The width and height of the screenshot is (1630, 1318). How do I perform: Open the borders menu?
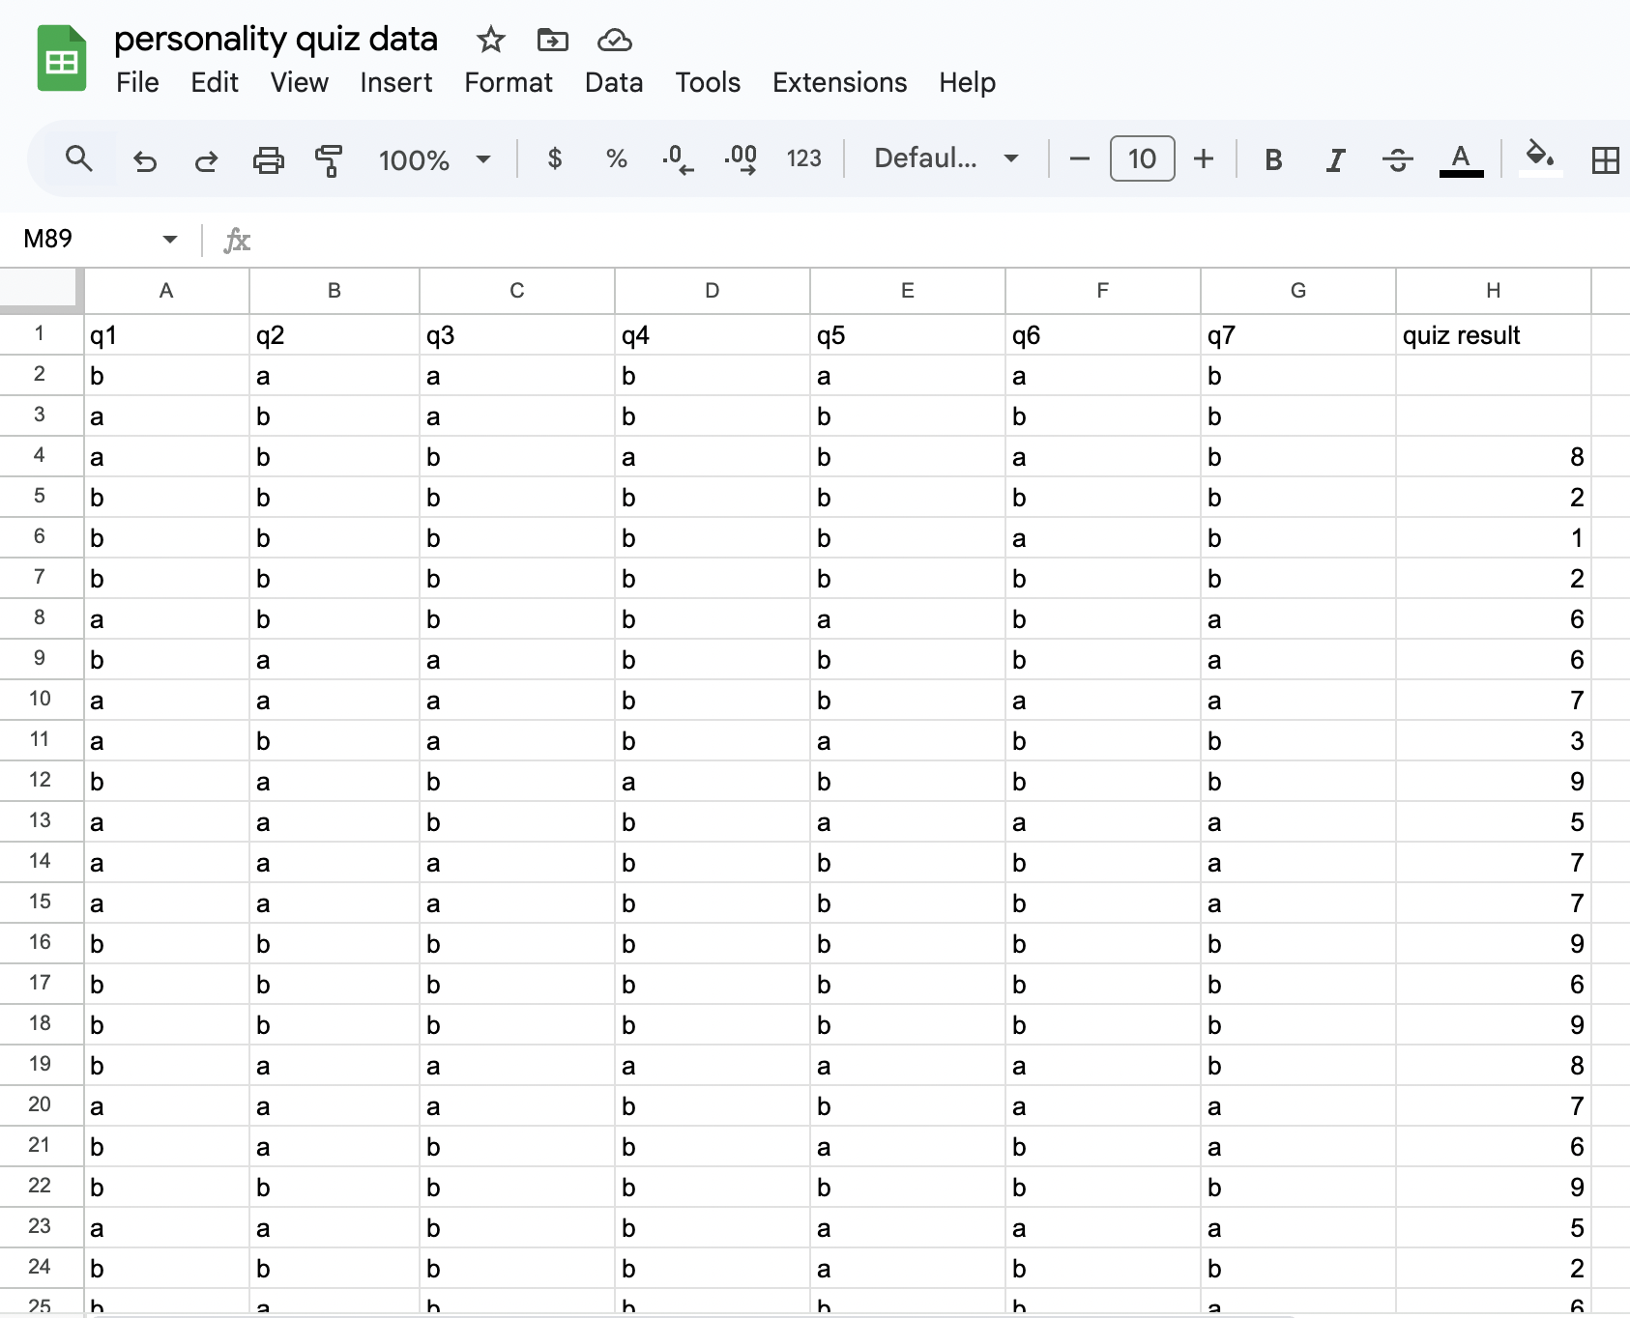pos(1605,159)
